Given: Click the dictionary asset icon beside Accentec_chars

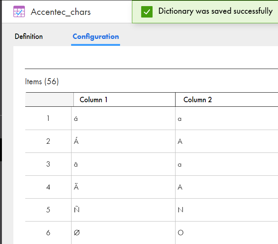Looking at the screenshot, I should coord(19,11).
